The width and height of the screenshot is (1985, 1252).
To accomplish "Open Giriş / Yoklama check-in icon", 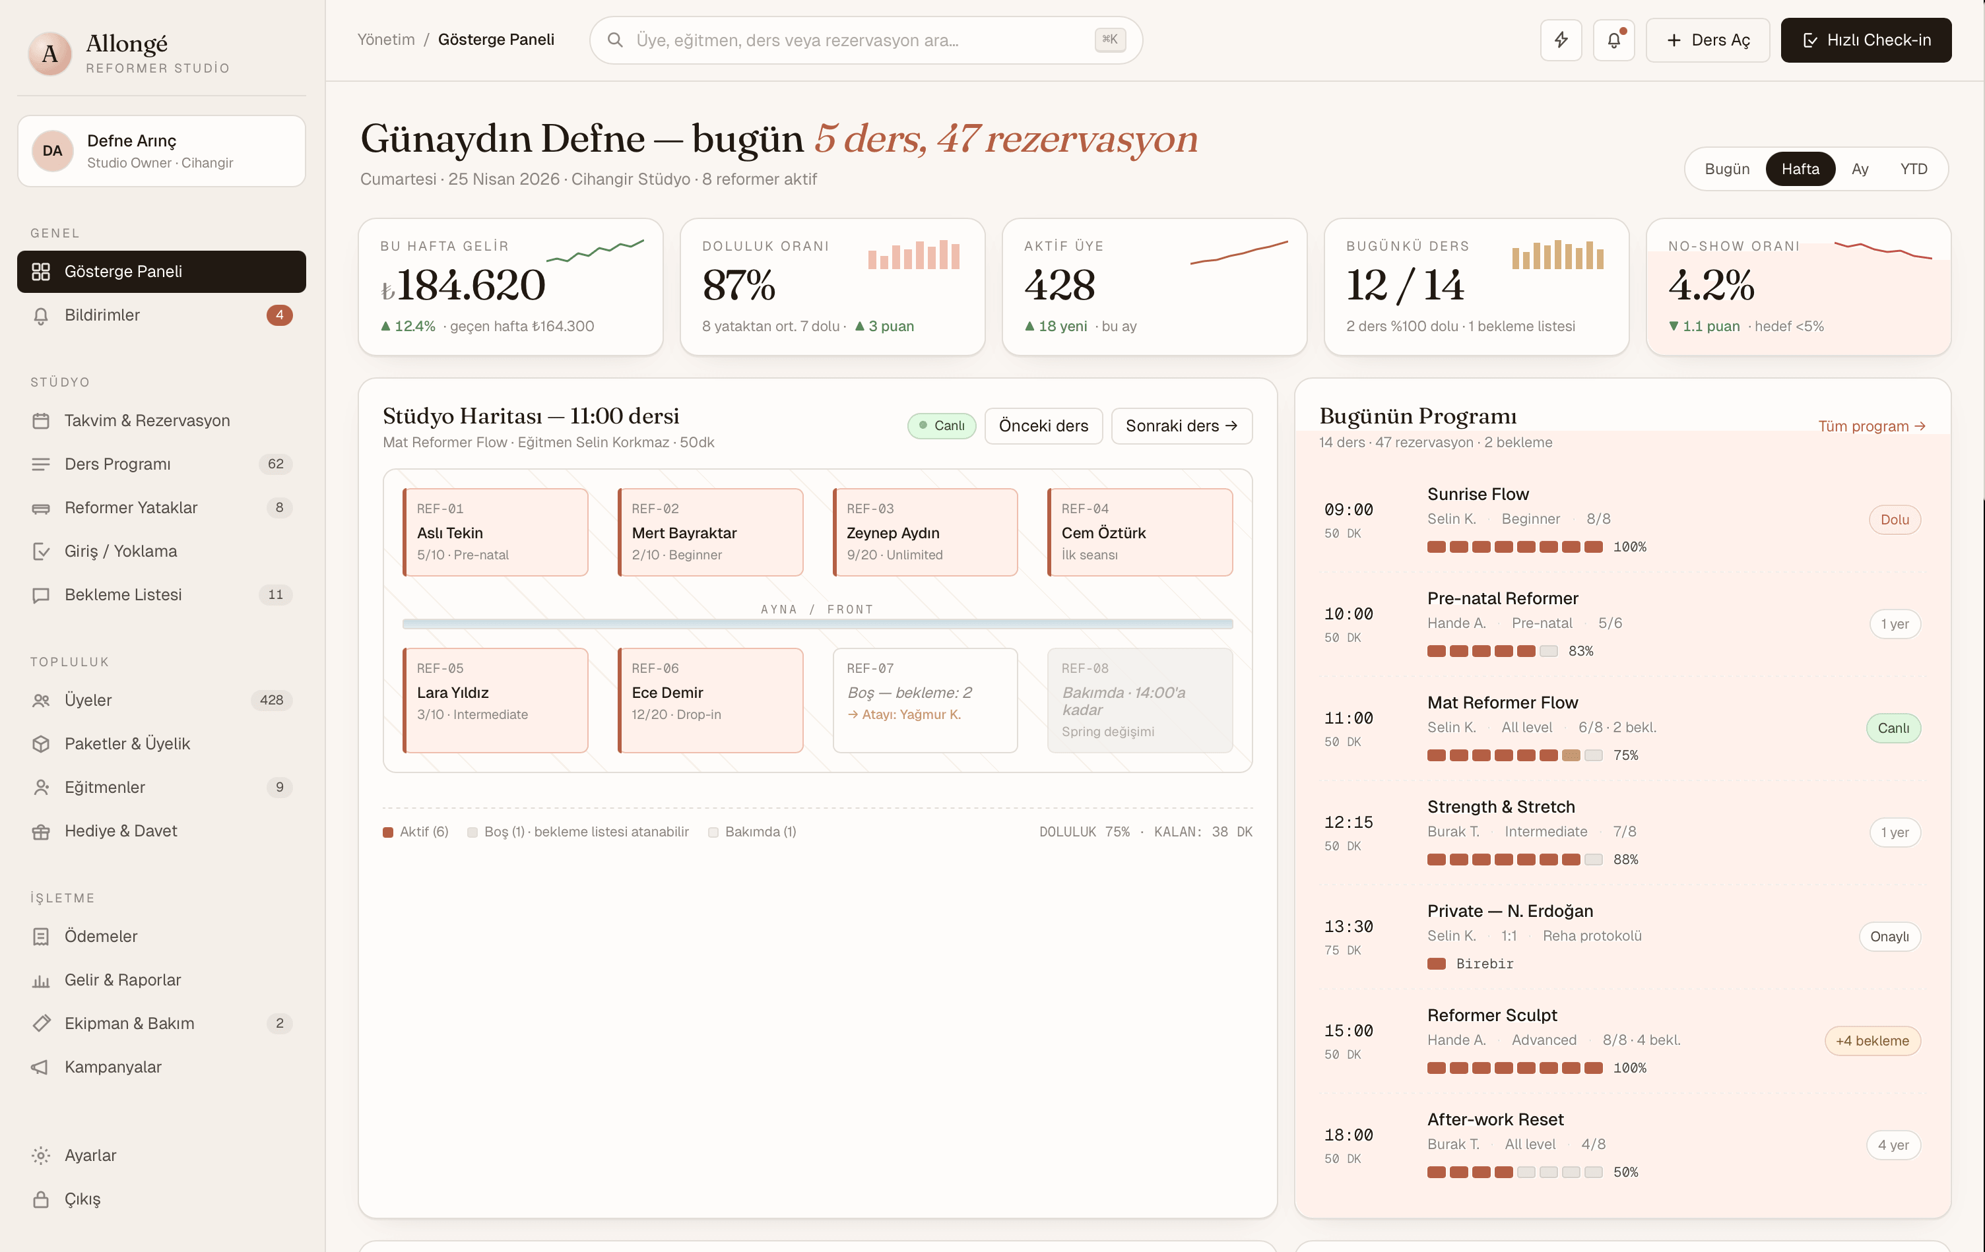I will pyautogui.click(x=40, y=551).
